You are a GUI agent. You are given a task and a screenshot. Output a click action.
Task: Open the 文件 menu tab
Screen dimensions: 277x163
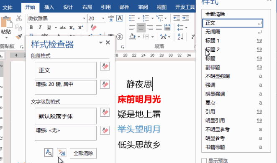[x=8, y=7]
